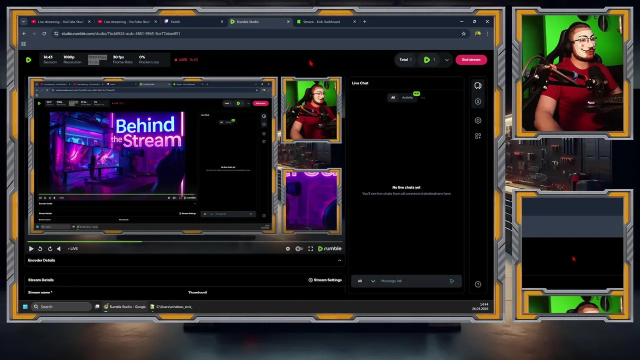Mute the player with the speaker icon
640x360 pixels.
(x=58, y=248)
